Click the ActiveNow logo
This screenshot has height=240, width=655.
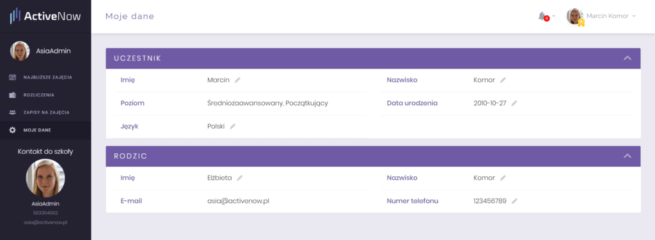[x=45, y=16]
